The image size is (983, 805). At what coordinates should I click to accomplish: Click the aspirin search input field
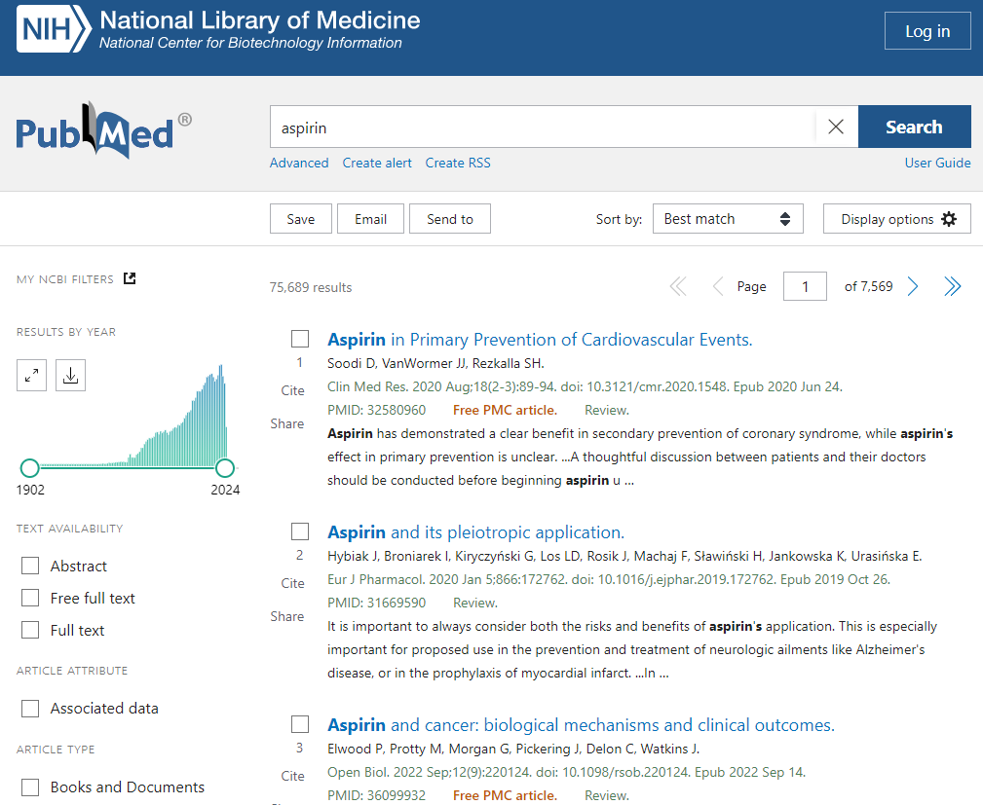tap(543, 127)
